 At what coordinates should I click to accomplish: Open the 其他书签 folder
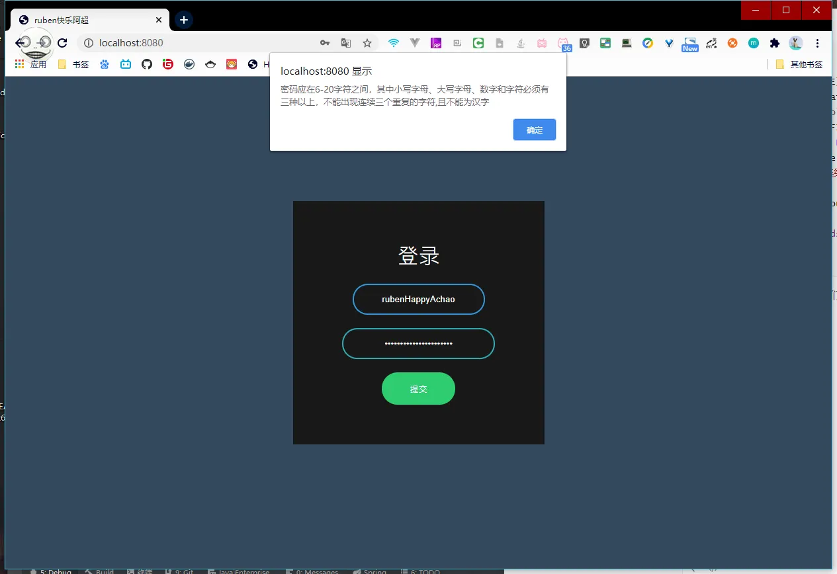click(x=799, y=64)
